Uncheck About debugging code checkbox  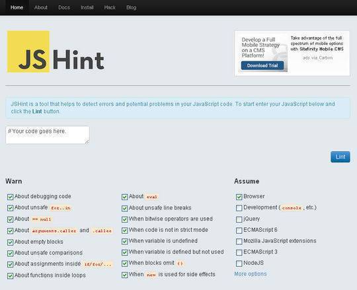pos(10,197)
